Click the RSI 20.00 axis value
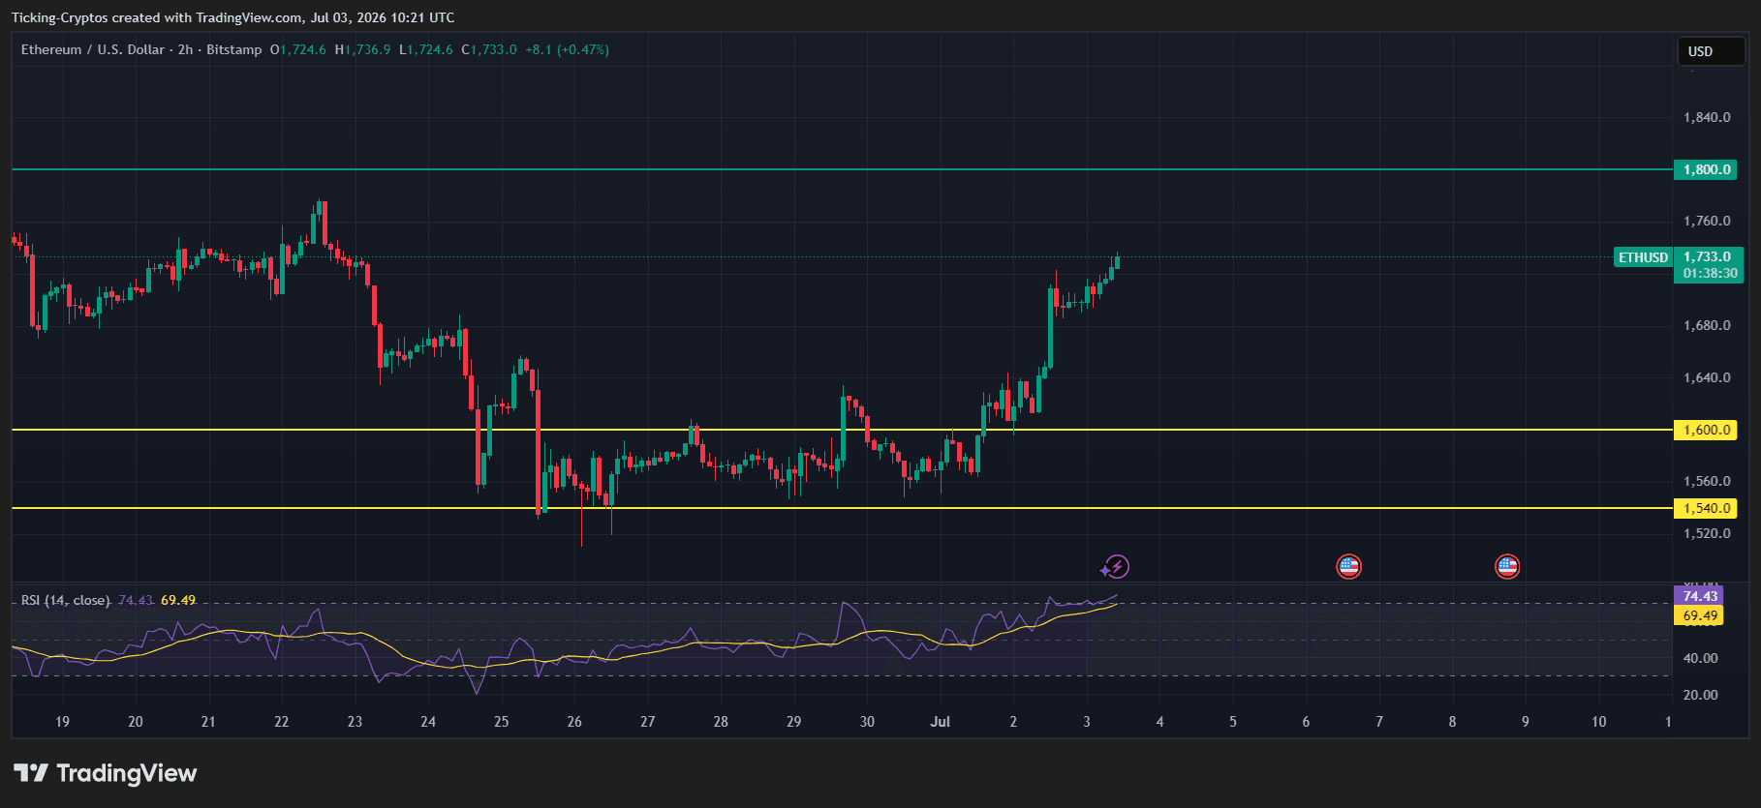This screenshot has height=808, width=1761. [x=1700, y=695]
